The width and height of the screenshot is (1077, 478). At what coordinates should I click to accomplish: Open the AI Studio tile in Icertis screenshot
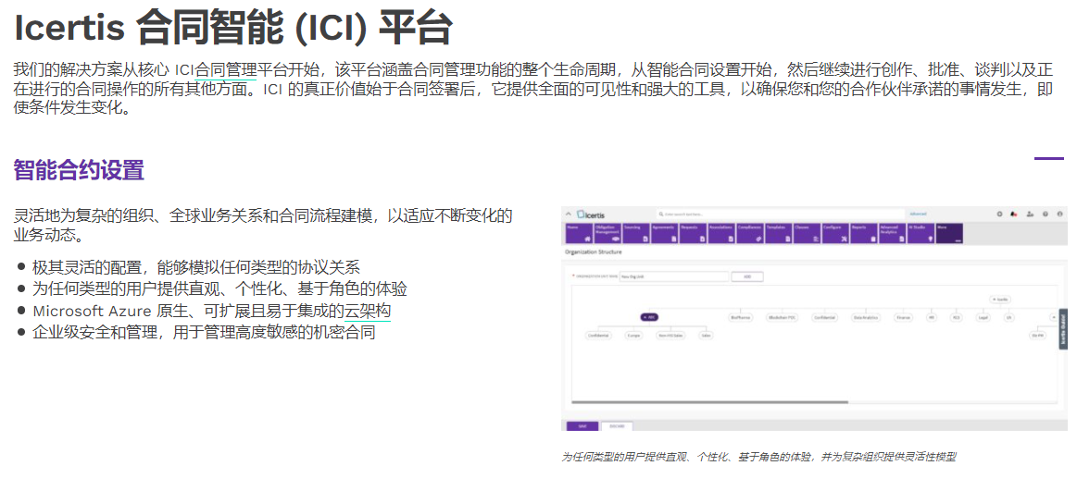point(921,233)
